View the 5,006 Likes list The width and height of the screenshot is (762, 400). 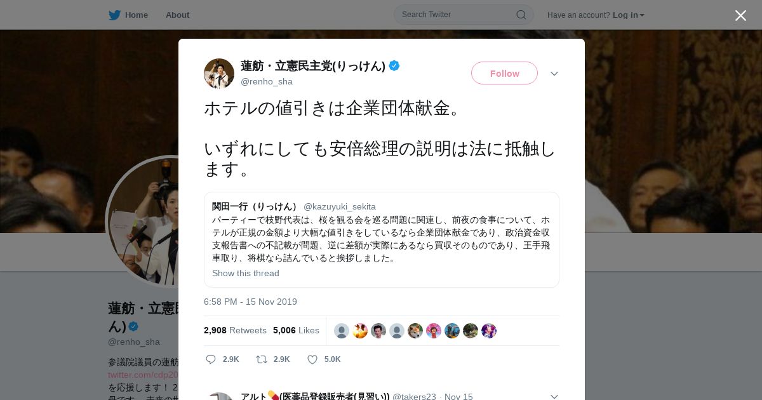(296, 330)
